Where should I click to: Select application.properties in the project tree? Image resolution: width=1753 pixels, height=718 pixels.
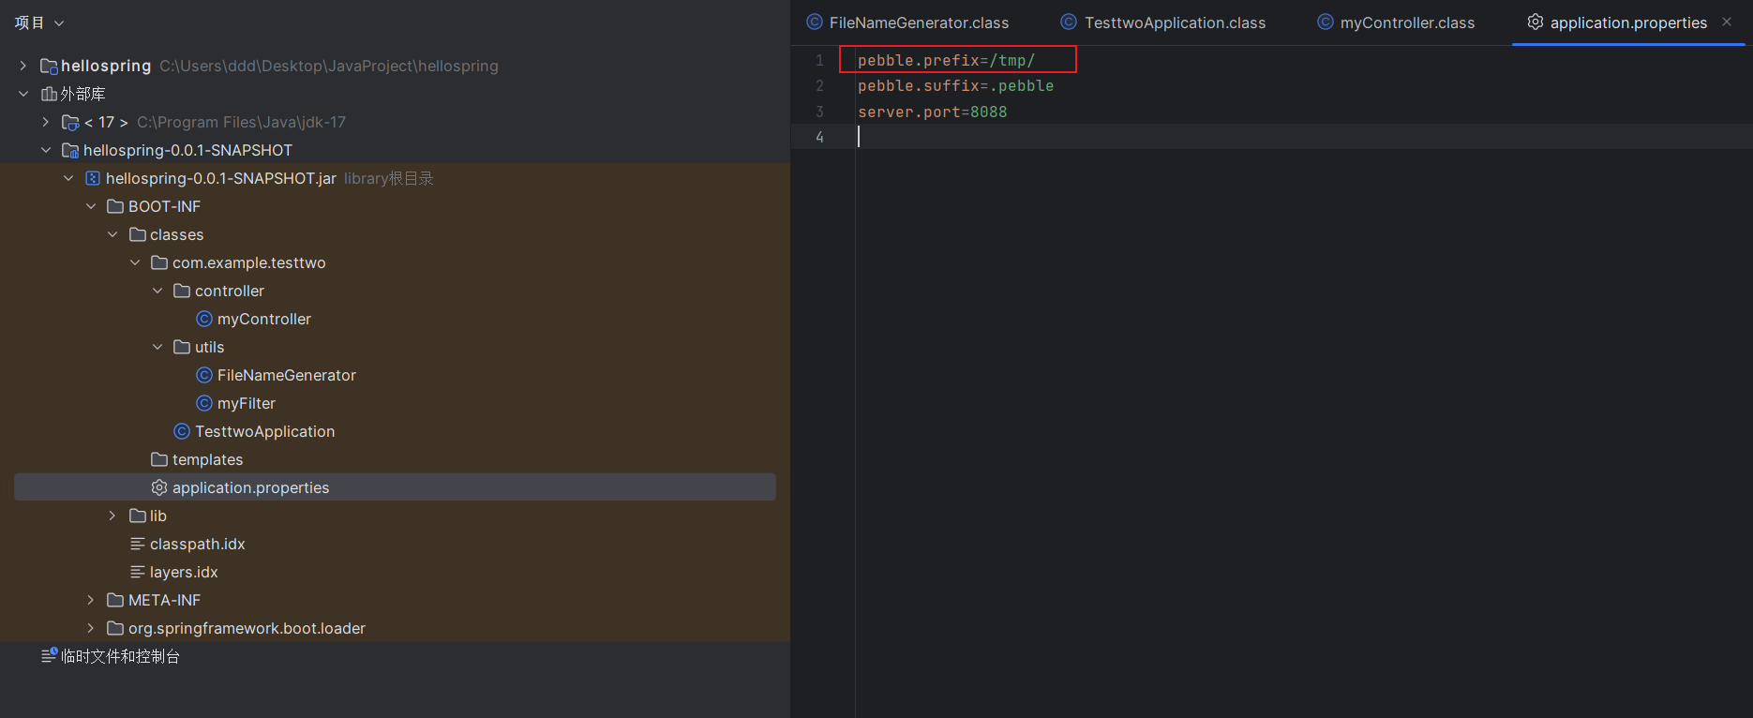395,487
